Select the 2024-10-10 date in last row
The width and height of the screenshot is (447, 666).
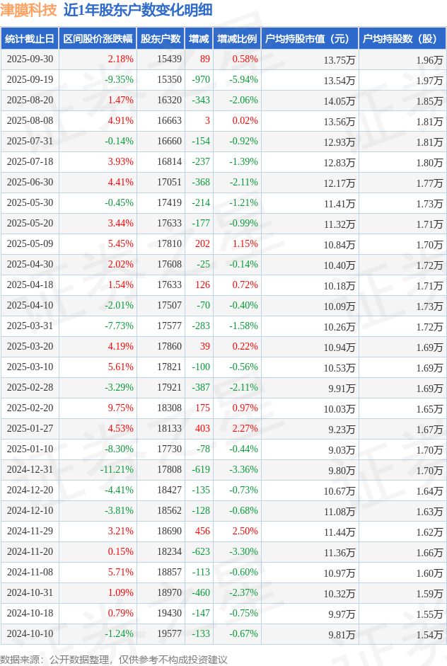click(30, 634)
